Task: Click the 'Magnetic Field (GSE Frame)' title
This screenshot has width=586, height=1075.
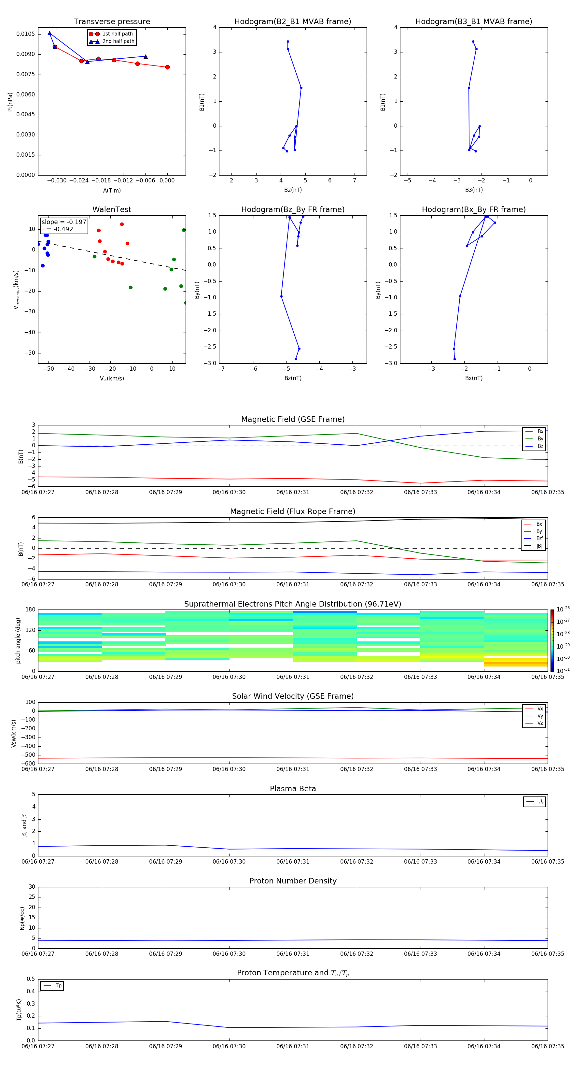Action: tap(293, 419)
